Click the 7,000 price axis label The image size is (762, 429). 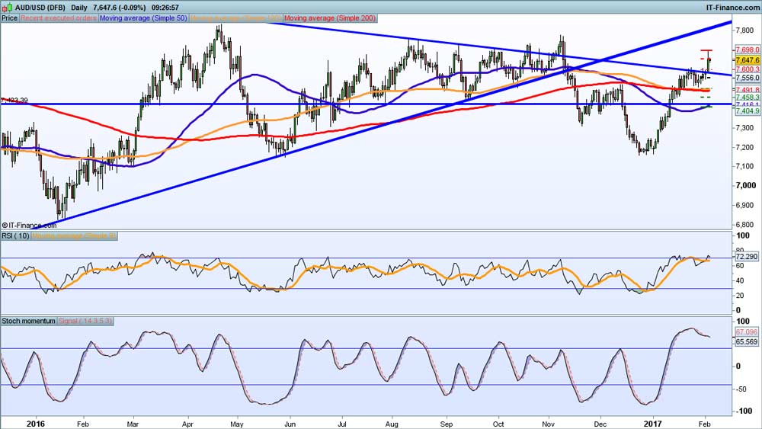click(x=746, y=186)
